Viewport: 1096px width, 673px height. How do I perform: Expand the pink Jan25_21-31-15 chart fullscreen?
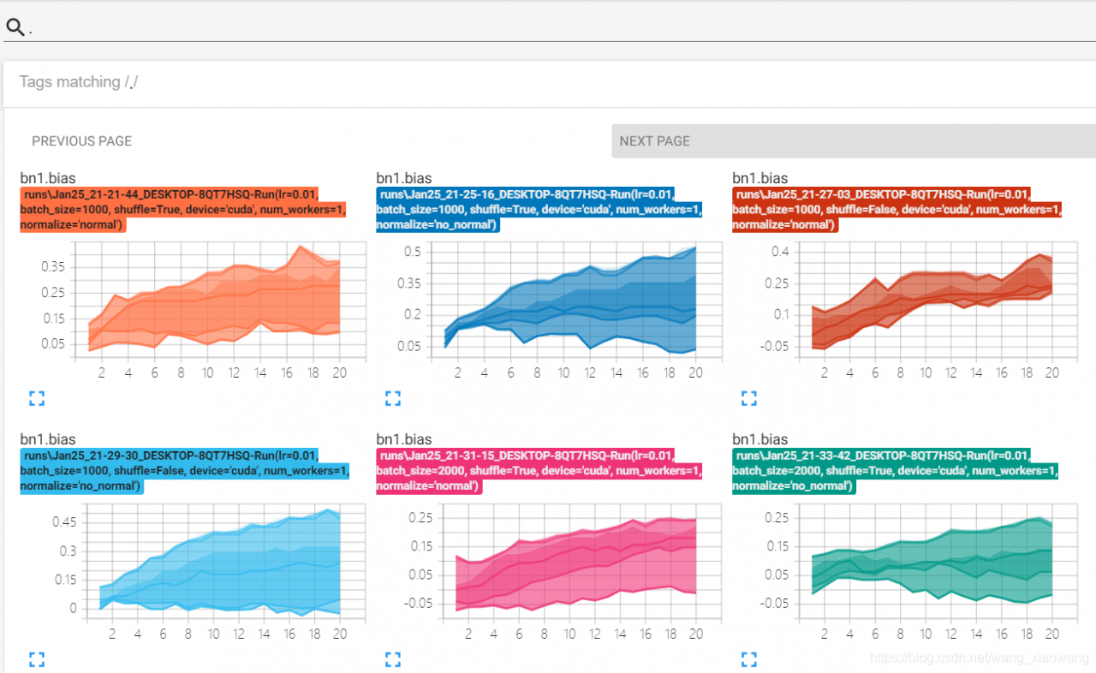click(392, 658)
